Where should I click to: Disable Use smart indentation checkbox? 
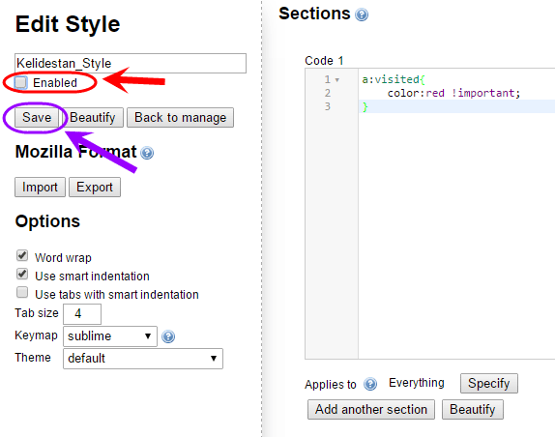[x=22, y=274]
